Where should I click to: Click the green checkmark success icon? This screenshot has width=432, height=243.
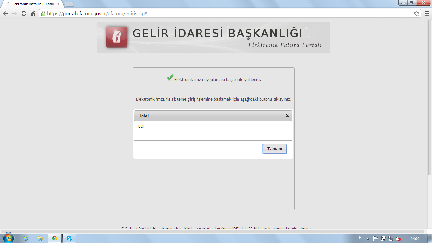[170, 77]
